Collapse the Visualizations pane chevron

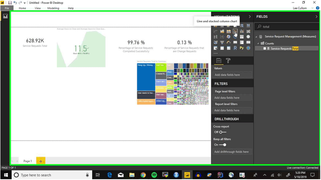(x=249, y=17)
